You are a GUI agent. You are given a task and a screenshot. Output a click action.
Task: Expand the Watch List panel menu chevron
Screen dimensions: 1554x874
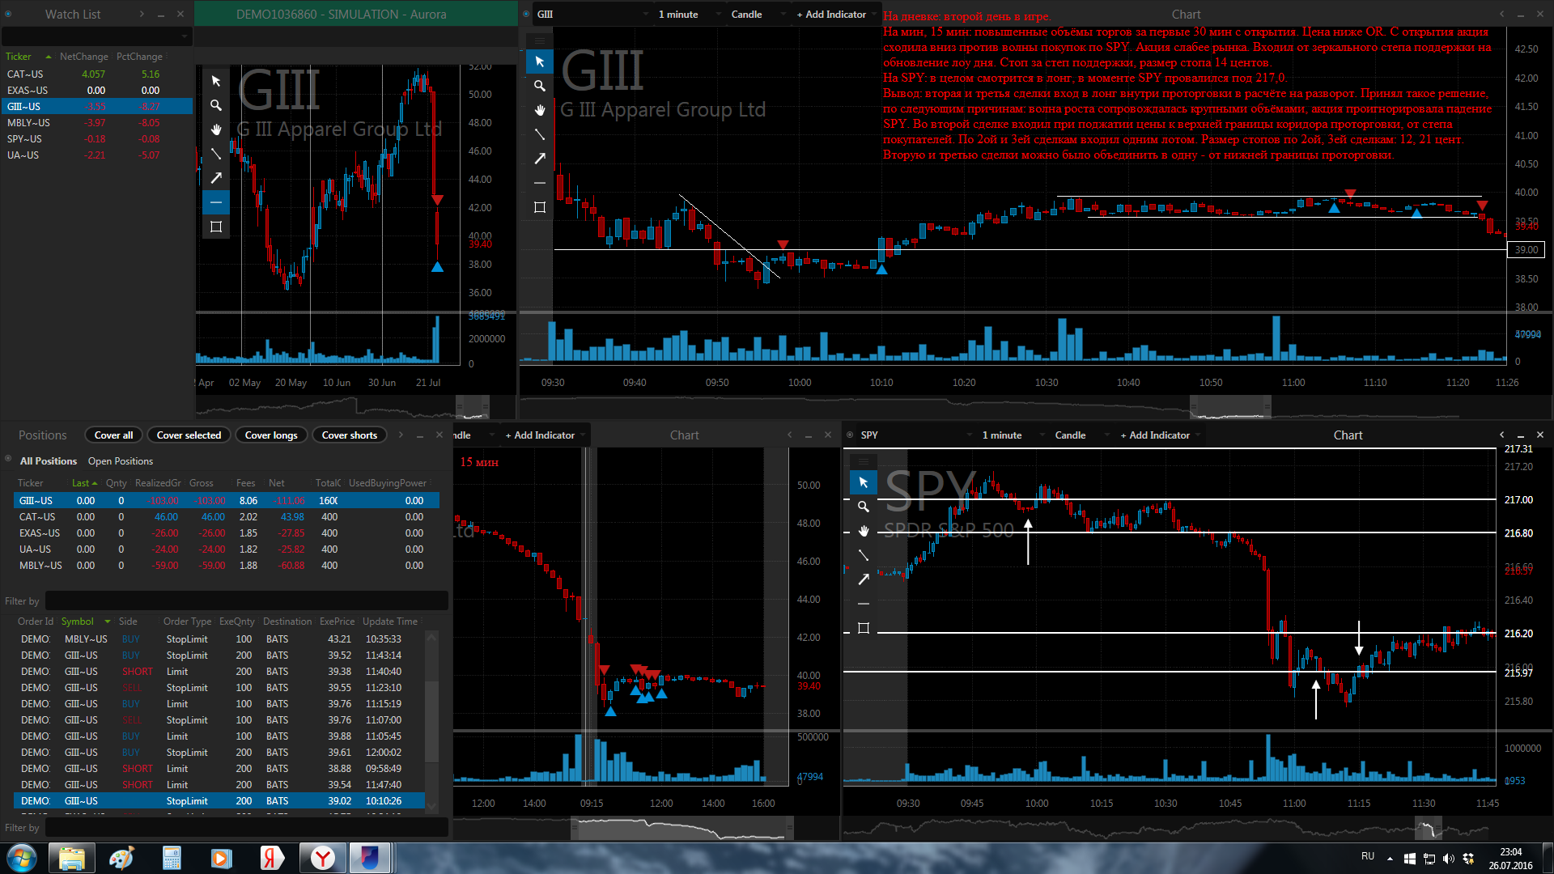142,14
